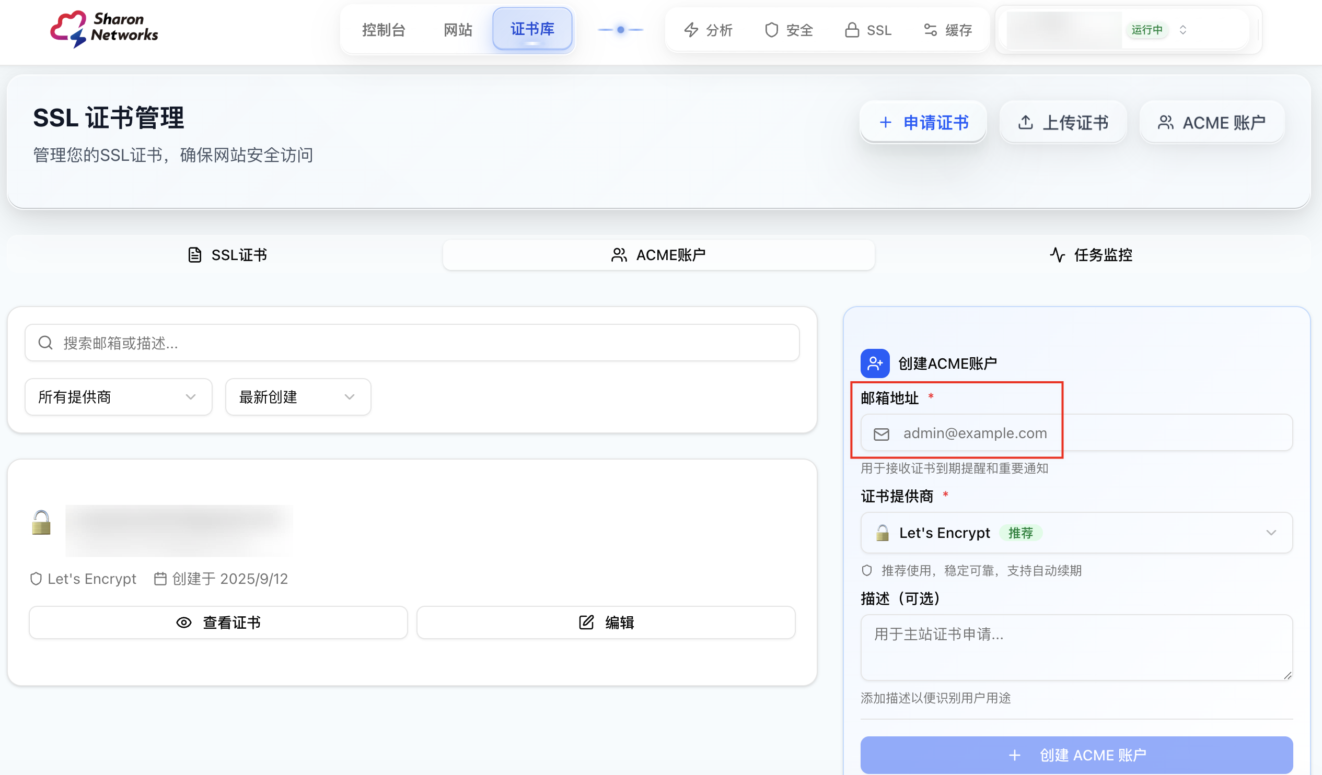Switch to the SSL证书 tab
Screen dimensions: 1322x775
click(x=227, y=255)
